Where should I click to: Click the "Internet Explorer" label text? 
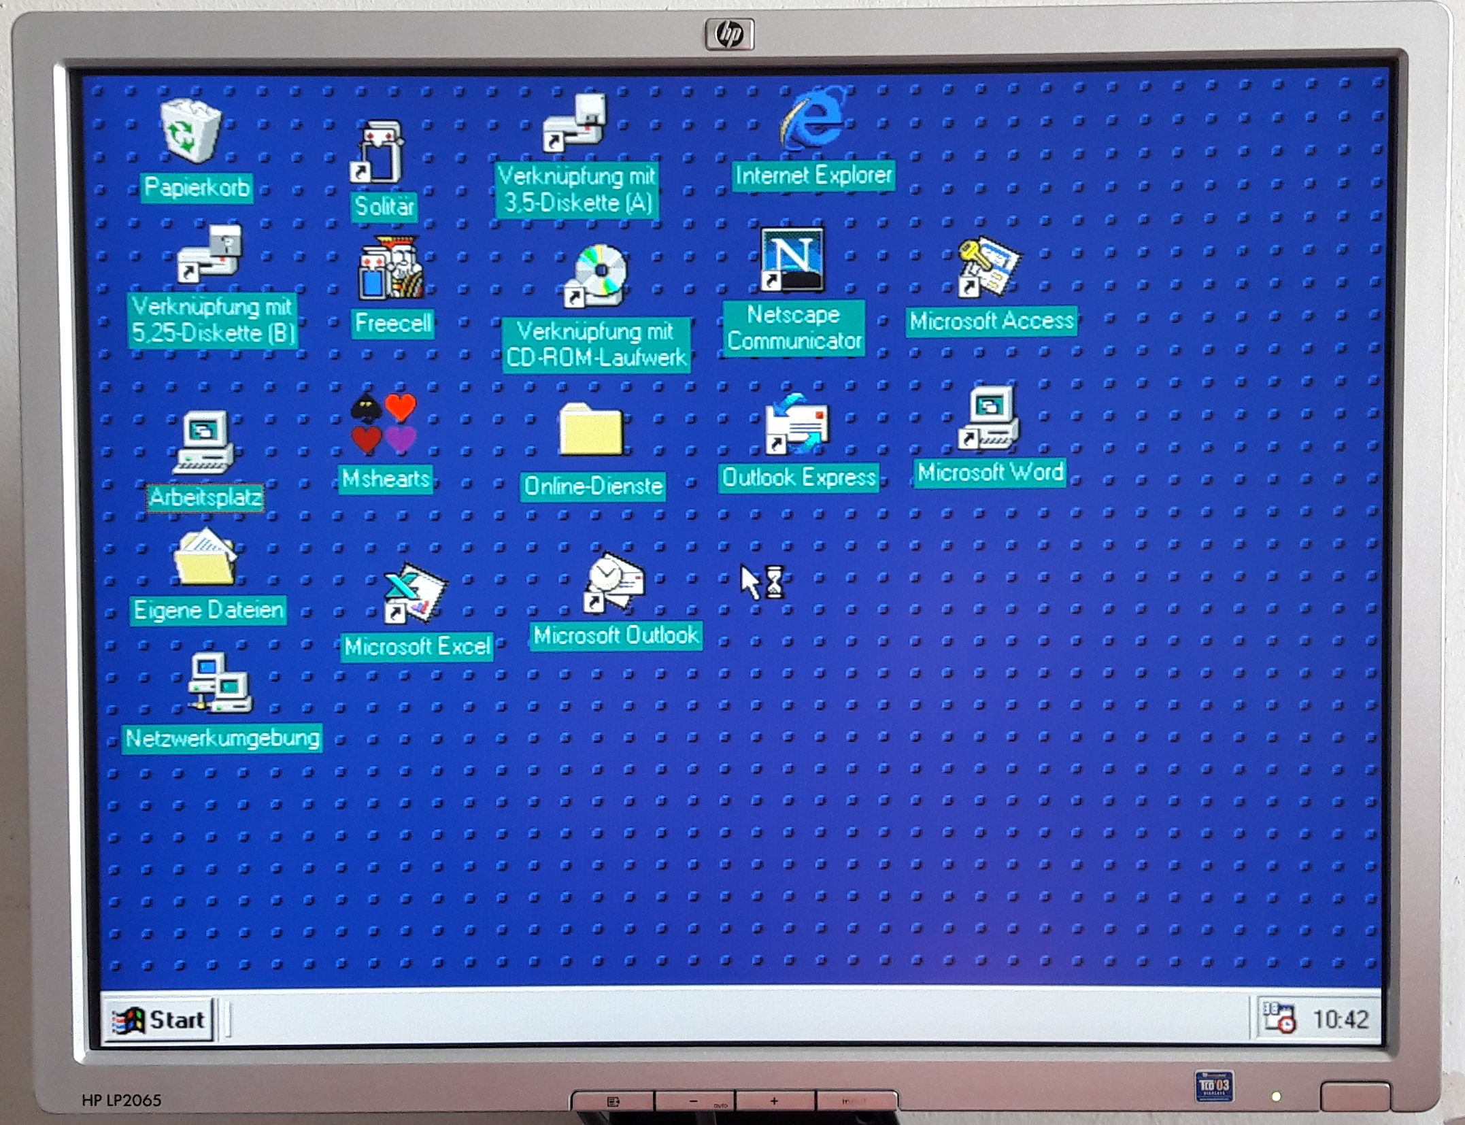pyautogui.click(x=813, y=175)
